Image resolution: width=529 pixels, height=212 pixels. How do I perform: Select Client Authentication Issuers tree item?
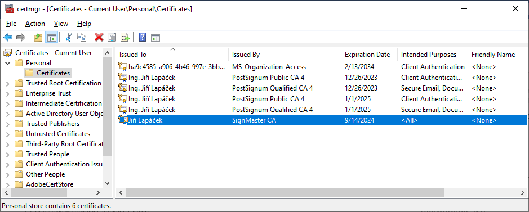click(64, 164)
